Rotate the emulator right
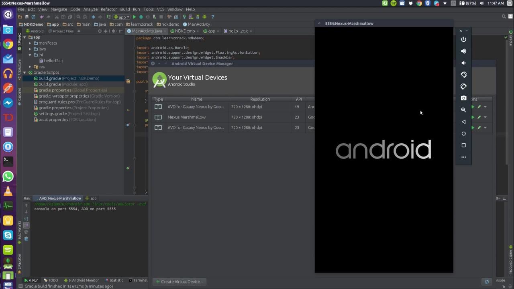The height and width of the screenshot is (289, 514). [x=463, y=86]
